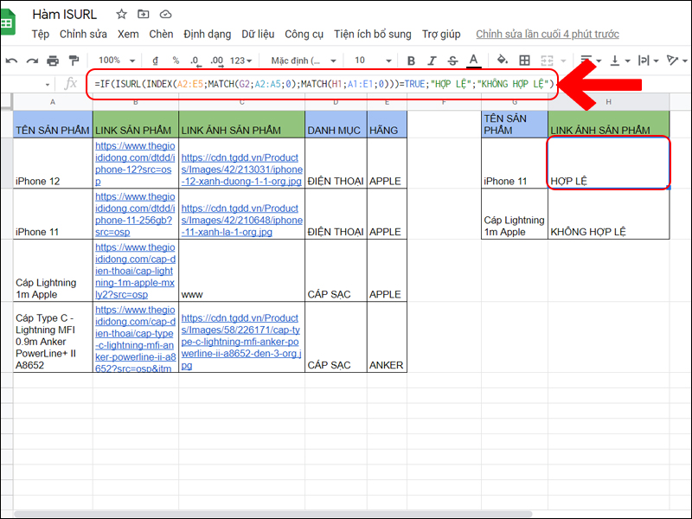
Task: Click the percent format icon
Action: (x=175, y=61)
